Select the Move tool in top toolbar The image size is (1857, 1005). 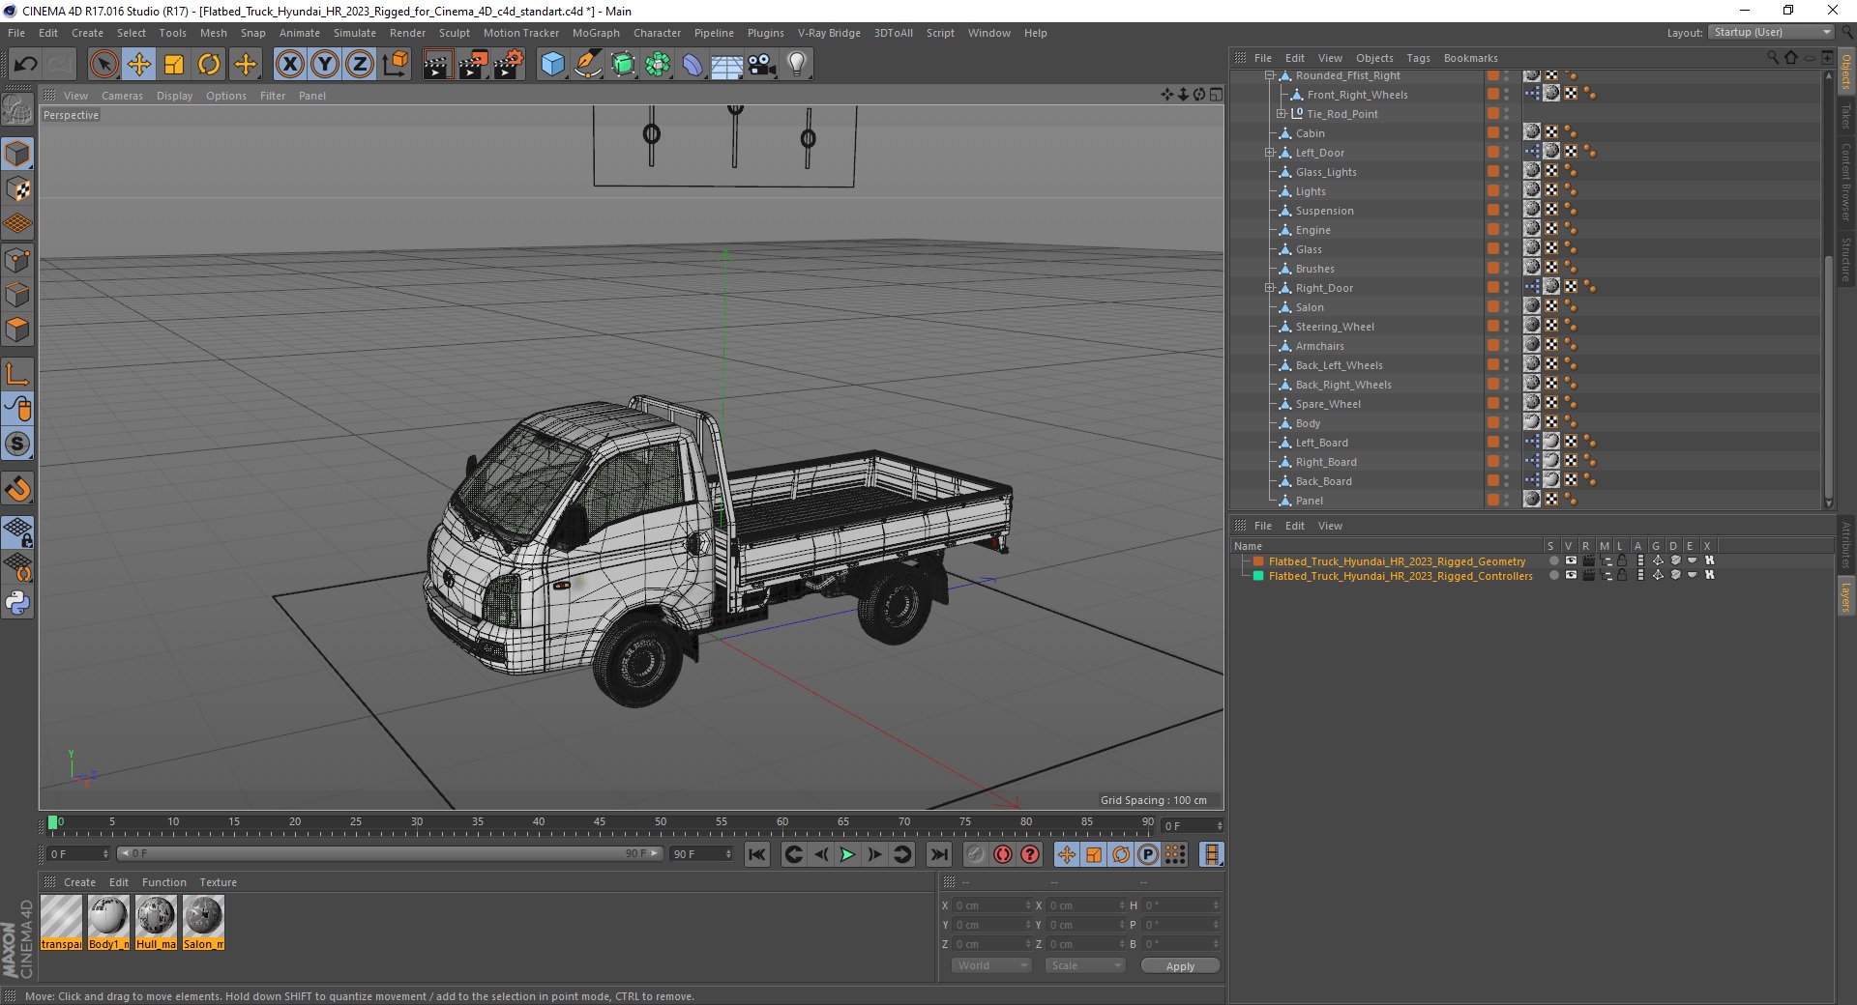pos(139,65)
